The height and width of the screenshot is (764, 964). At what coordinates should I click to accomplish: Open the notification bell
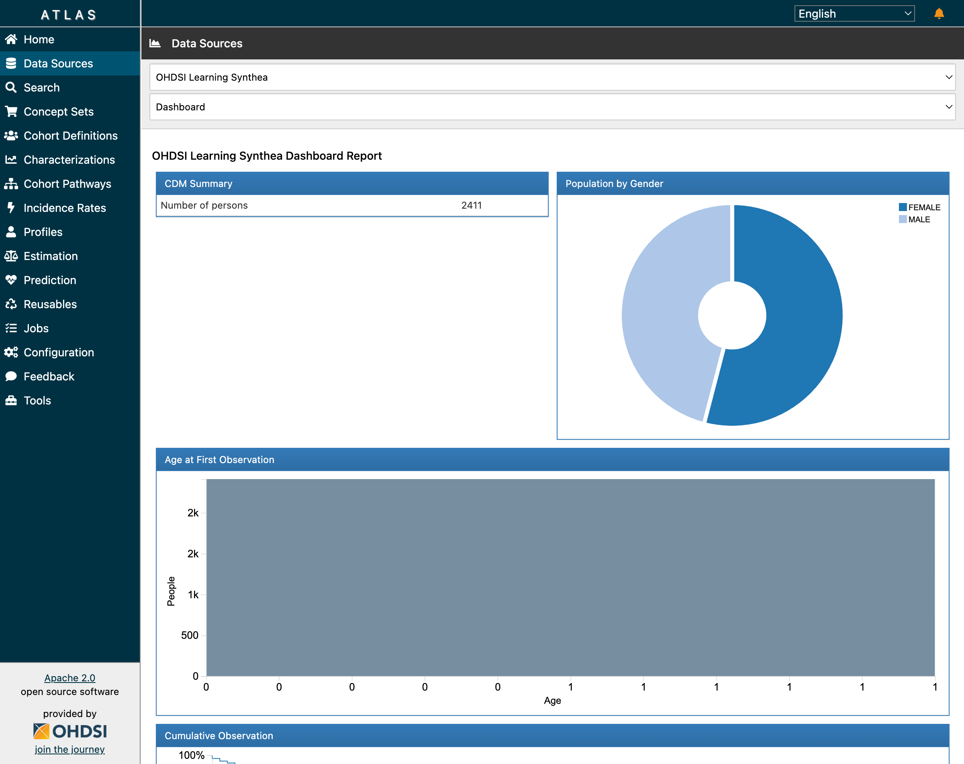point(939,13)
